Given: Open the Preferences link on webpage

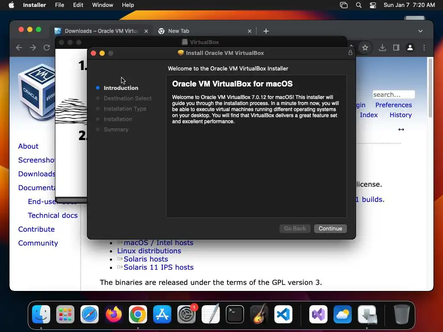Looking at the screenshot, I should (394, 105).
